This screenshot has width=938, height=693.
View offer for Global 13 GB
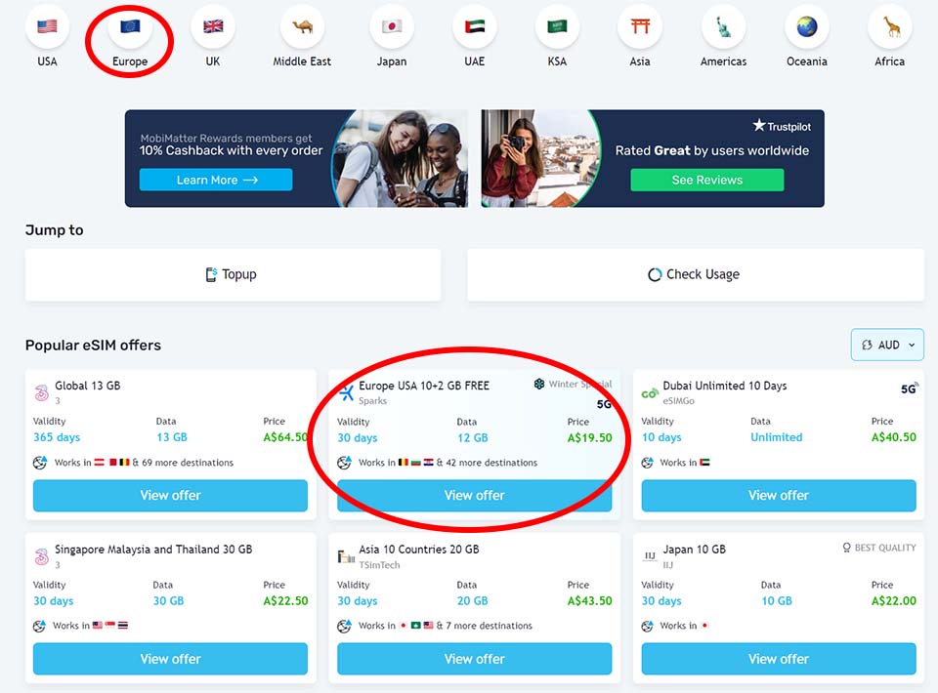click(x=170, y=495)
